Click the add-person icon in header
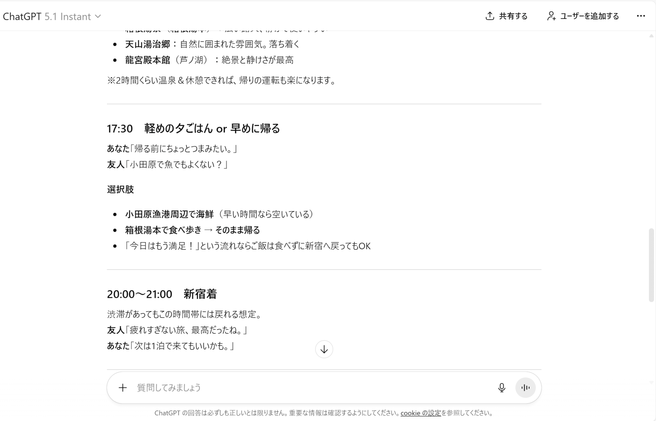Screen dimensions: 656x421 pyautogui.click(x=551, y=16)
